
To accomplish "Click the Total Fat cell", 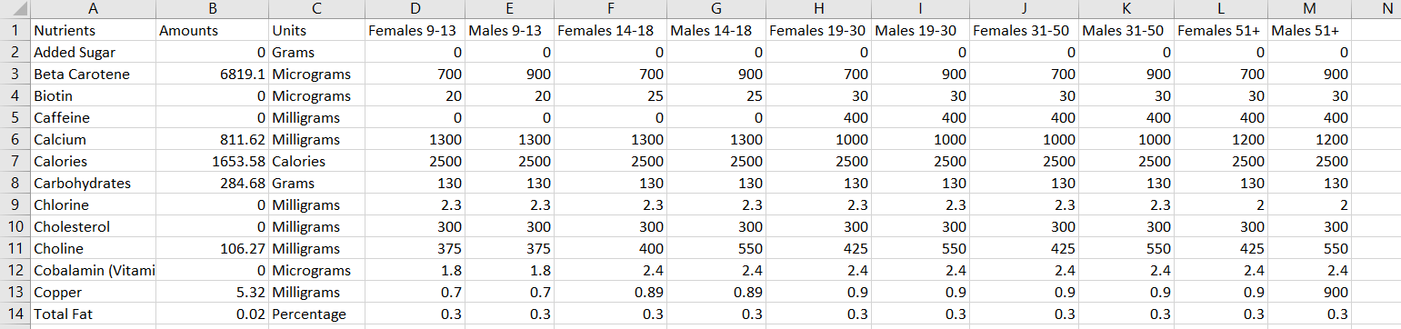I will click(x=93, y=314).
